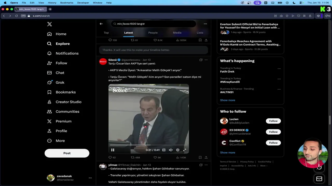Go to Home in the sidebar
This screenshot has height=186, width=332.
[x=57, y=34]
